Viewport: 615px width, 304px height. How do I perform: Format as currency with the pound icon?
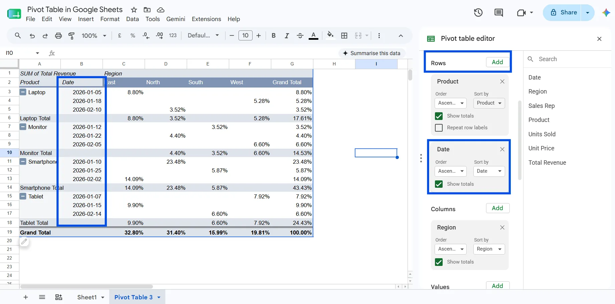coord(120,35)
